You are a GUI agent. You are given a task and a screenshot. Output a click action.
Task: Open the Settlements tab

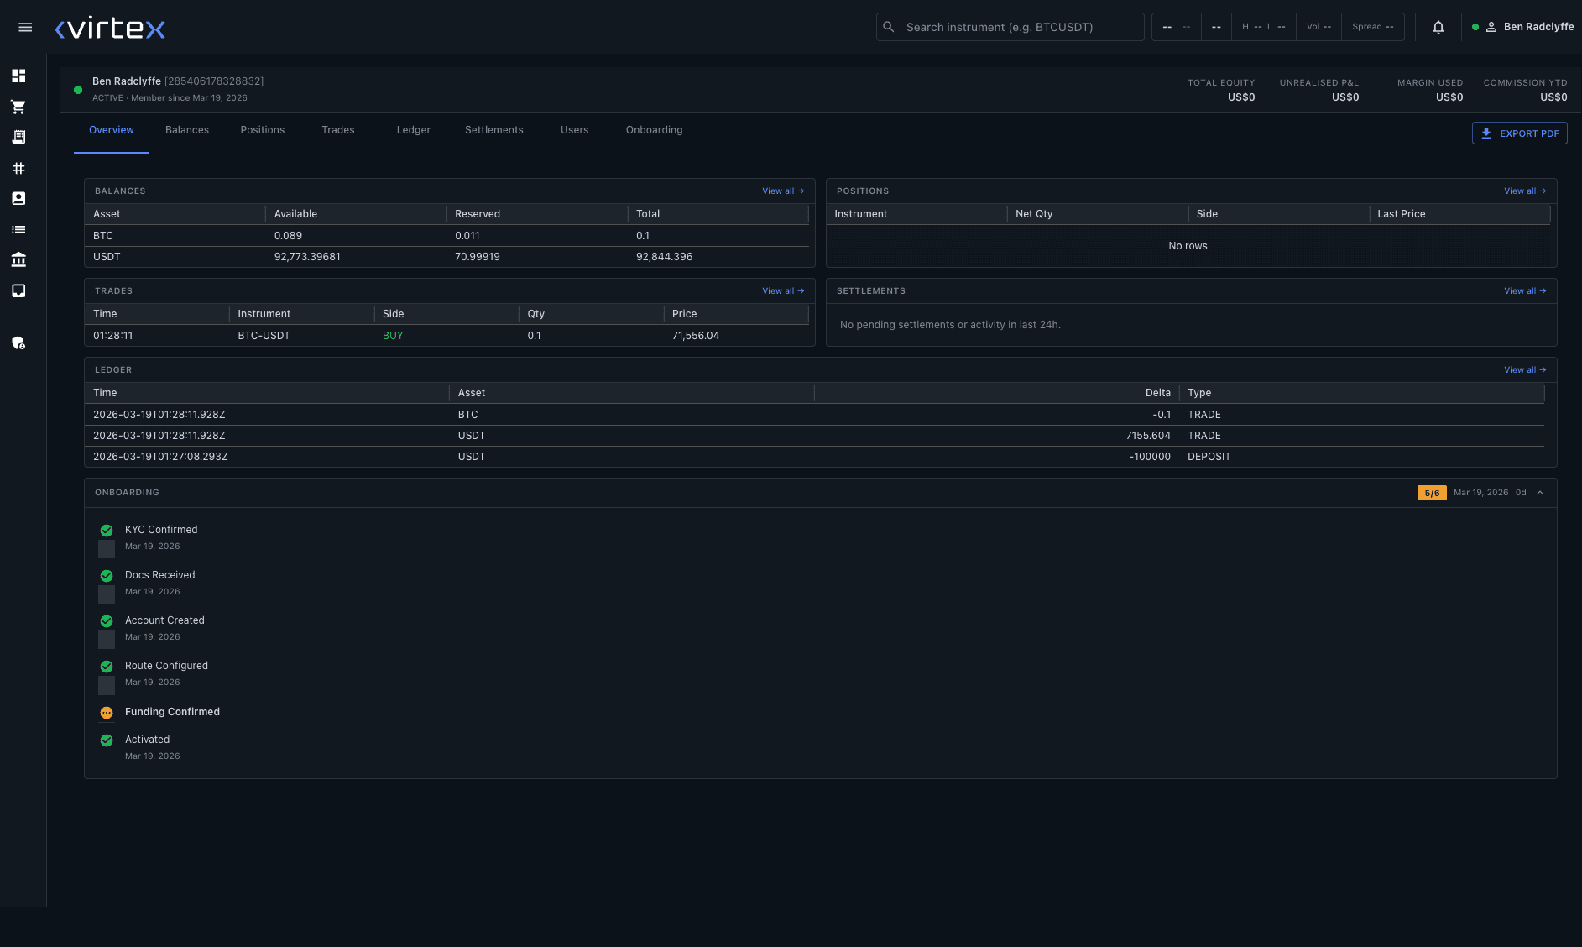(493, 130)
